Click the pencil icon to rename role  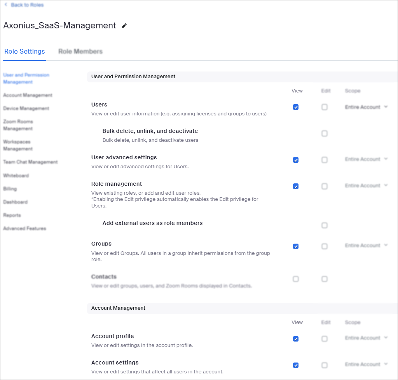(124, 26)
